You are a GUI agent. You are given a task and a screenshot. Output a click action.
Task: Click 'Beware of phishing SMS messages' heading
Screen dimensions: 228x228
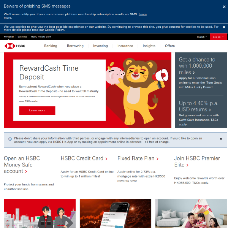[x=37, y=6]
